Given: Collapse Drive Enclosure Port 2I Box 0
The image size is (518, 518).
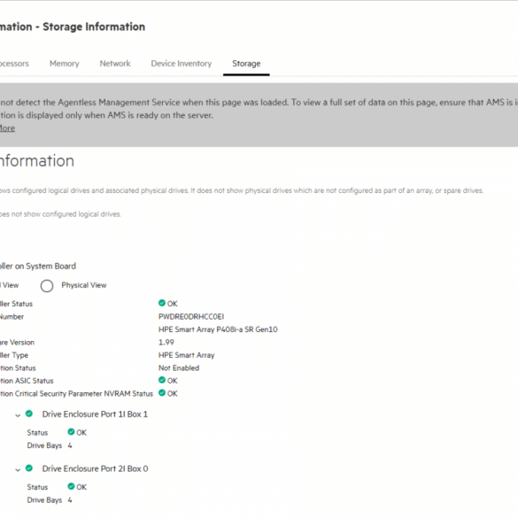Looking at the screenshot, I should pos(18,470).
